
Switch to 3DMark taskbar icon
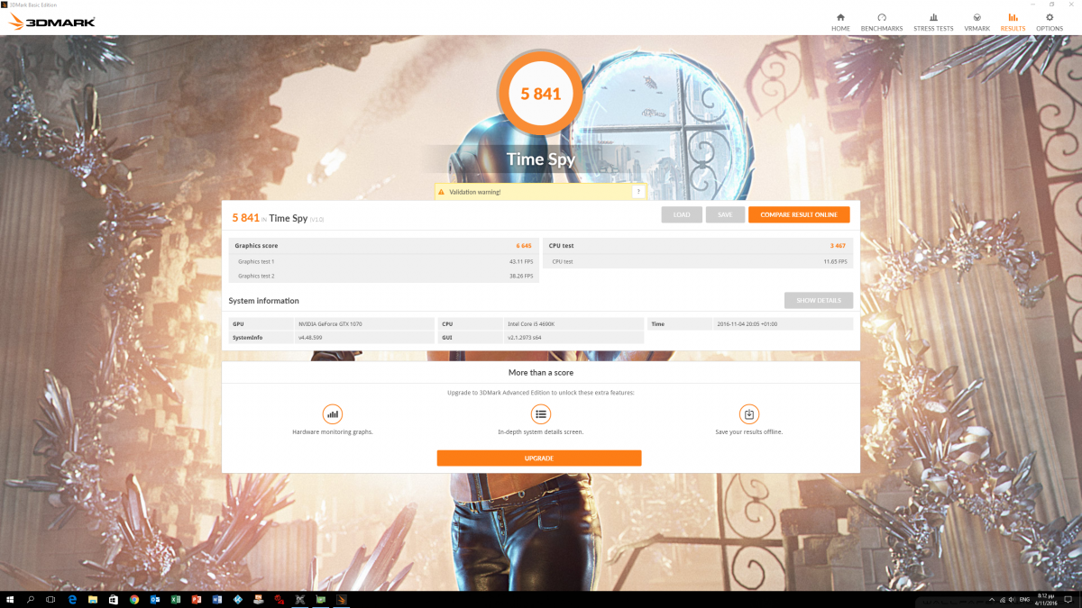point(342,599)
